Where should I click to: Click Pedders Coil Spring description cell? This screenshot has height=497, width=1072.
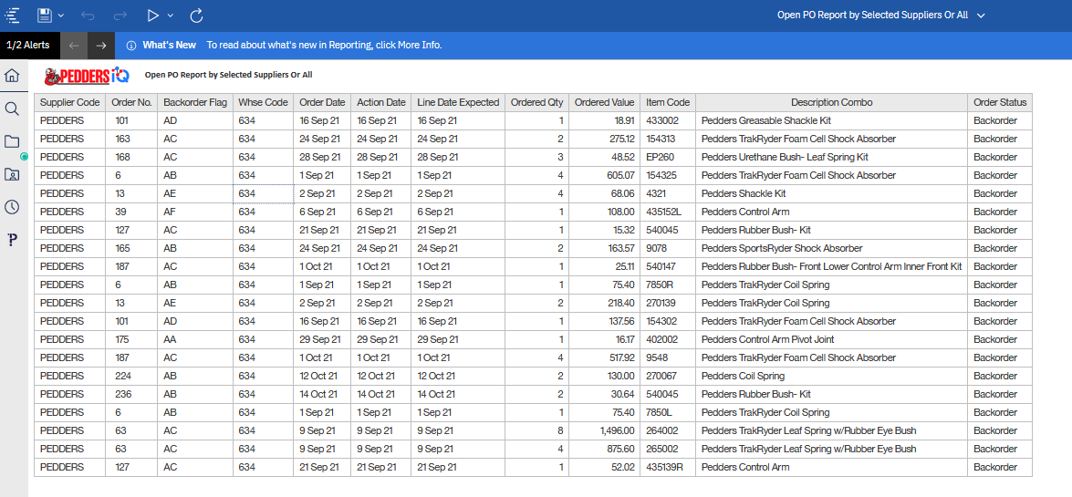pyautogui.click(x=832, y=376)
